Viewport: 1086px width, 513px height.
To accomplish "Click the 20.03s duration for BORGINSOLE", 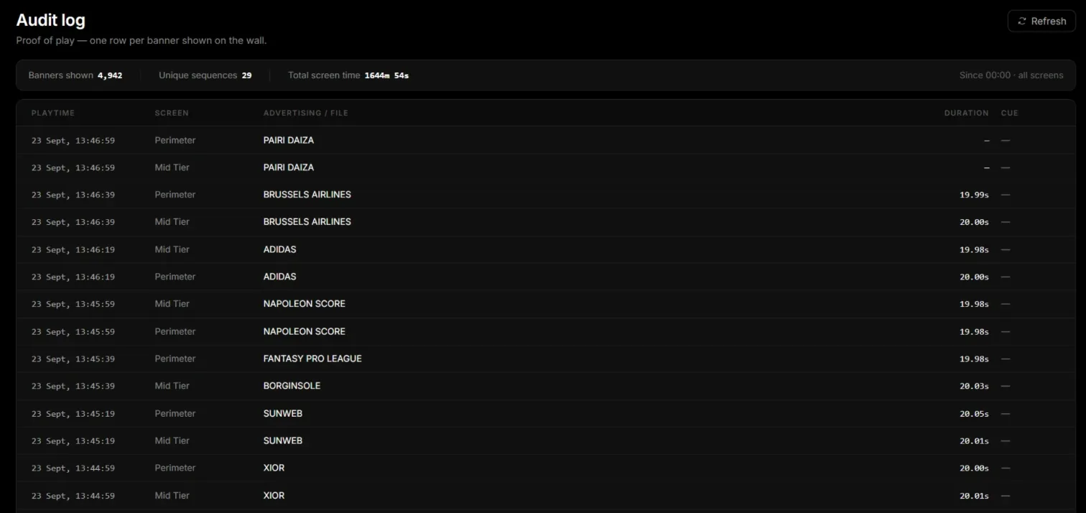I will (x=974, y=386).
